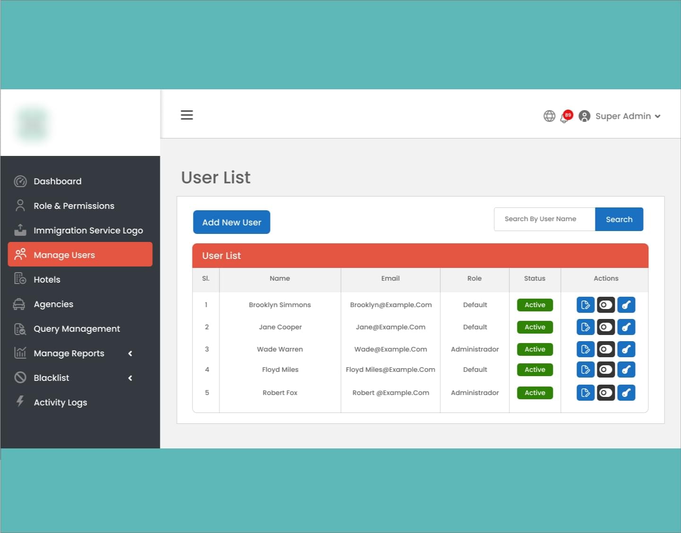The height and width of the screenshot is (533, 681).
Task: Toggle status for Jane Cooper
Action: [606, 327]
